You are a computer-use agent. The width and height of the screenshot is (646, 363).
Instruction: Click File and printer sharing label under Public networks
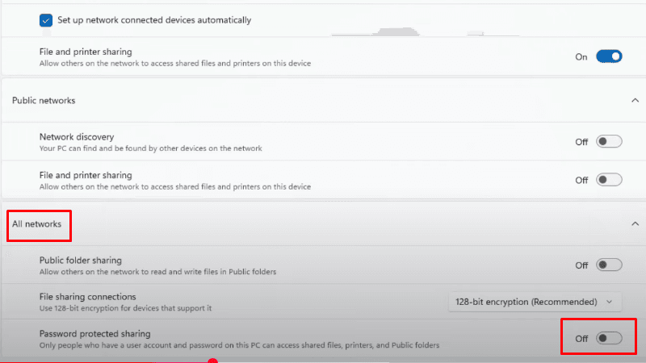click(x=86, y=175)
